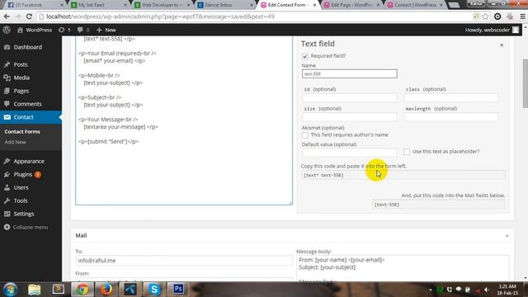Uncheck the Required field checkbox
The width and height of the screenshot is (528, 297).
click(x=305, y=56)
